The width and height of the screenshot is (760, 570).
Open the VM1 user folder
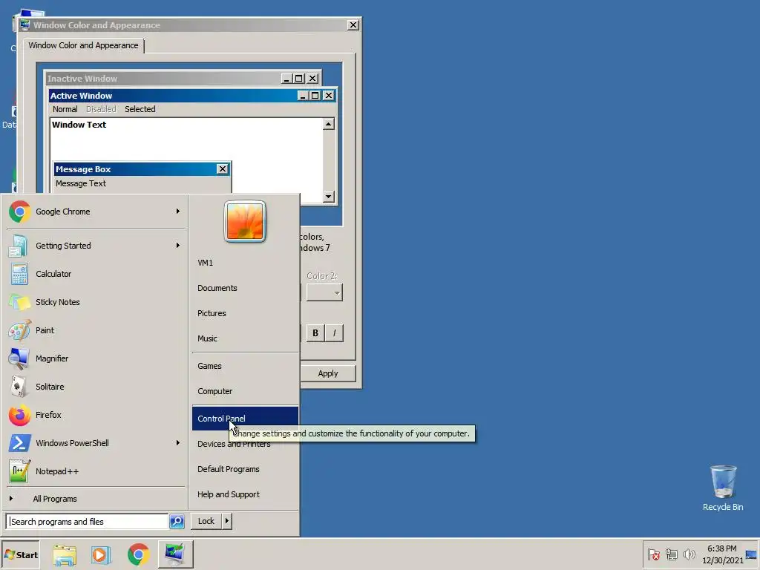[245, 263]
